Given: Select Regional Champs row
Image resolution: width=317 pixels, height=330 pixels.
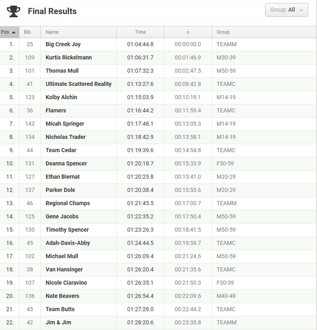Looking at the screenshot, I should click(158, 204).
